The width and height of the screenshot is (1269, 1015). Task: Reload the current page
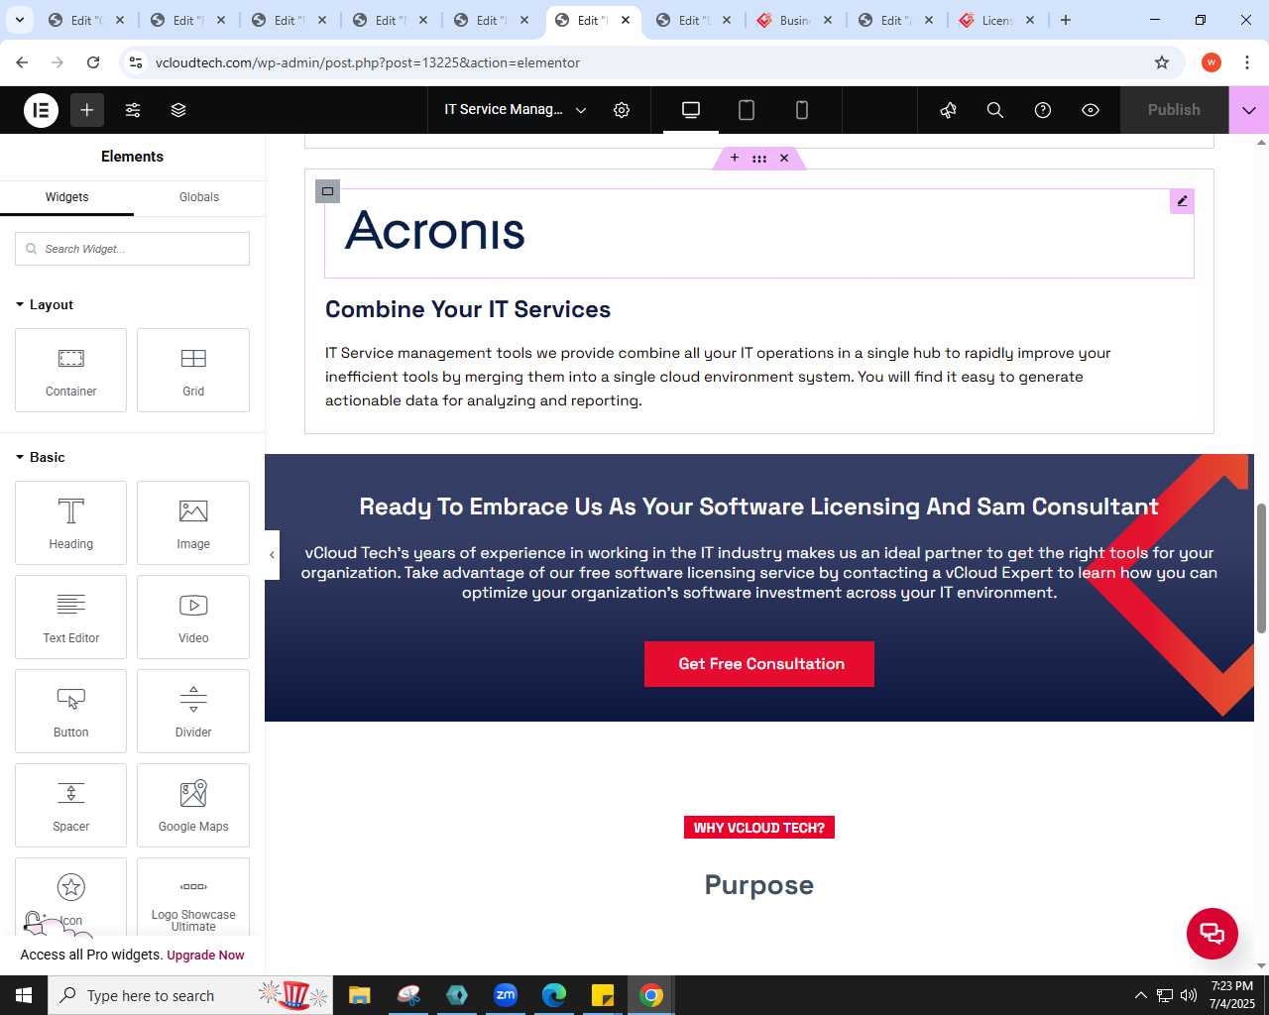[x=93, y=62]
